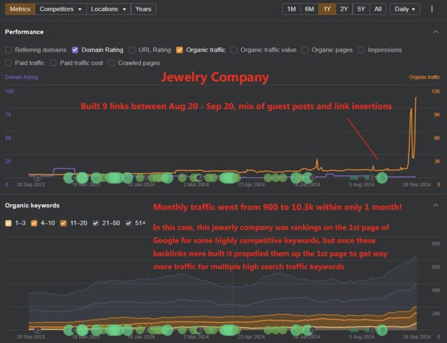This screenshot has height=343, width=447.
Task: Toggle the orange Organic traffic checkbox swatch
Action: point(179,50)
